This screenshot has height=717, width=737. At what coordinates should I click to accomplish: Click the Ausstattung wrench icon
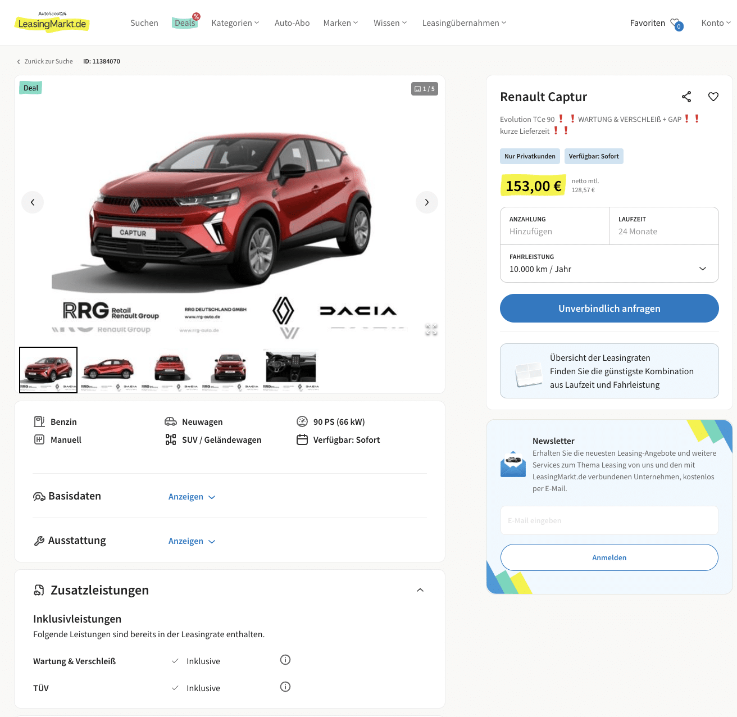[x=39, y=541]
